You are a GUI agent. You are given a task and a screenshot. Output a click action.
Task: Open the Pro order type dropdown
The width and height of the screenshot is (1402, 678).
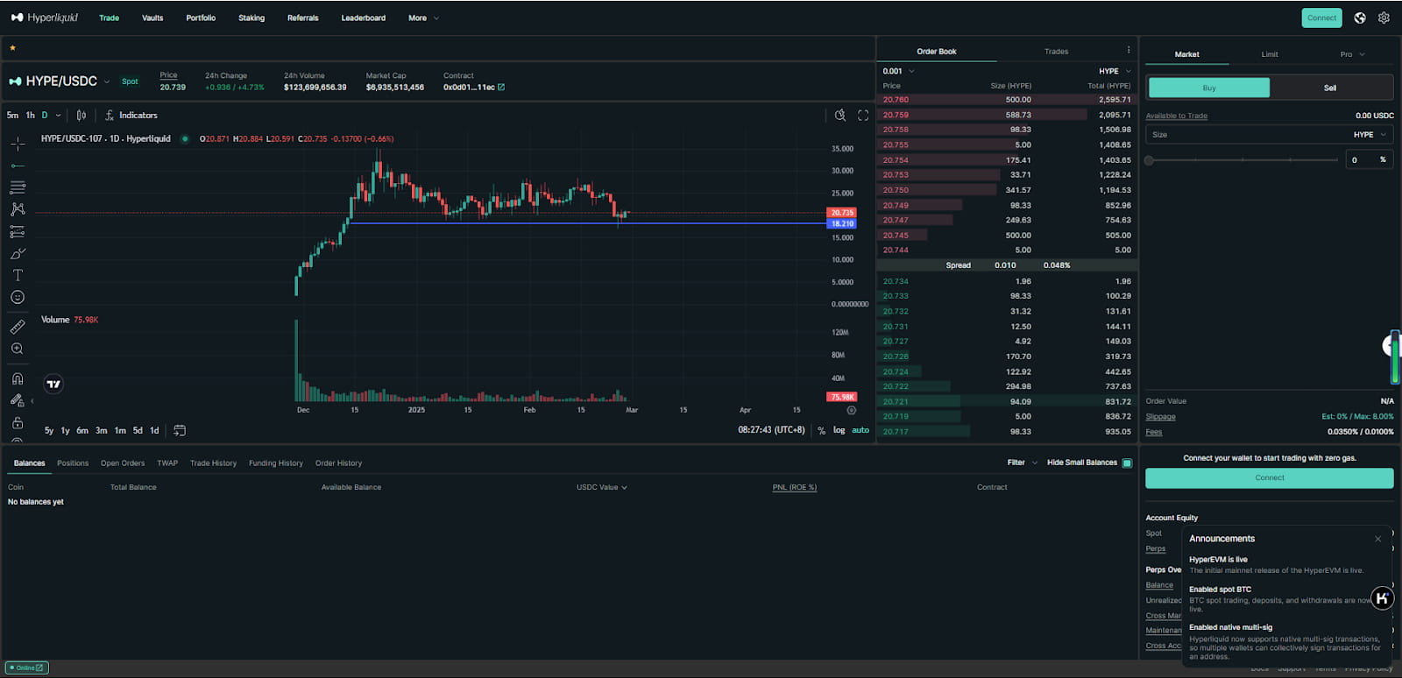1352,54
